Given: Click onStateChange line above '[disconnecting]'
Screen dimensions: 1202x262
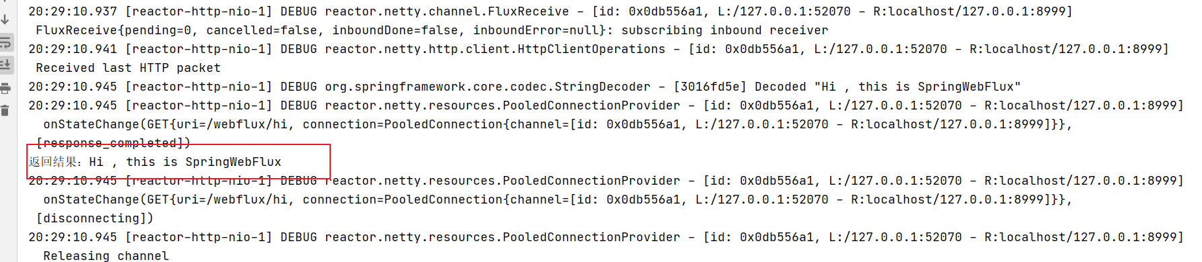Looking at the screenshot, I should [x=558, y=200].
